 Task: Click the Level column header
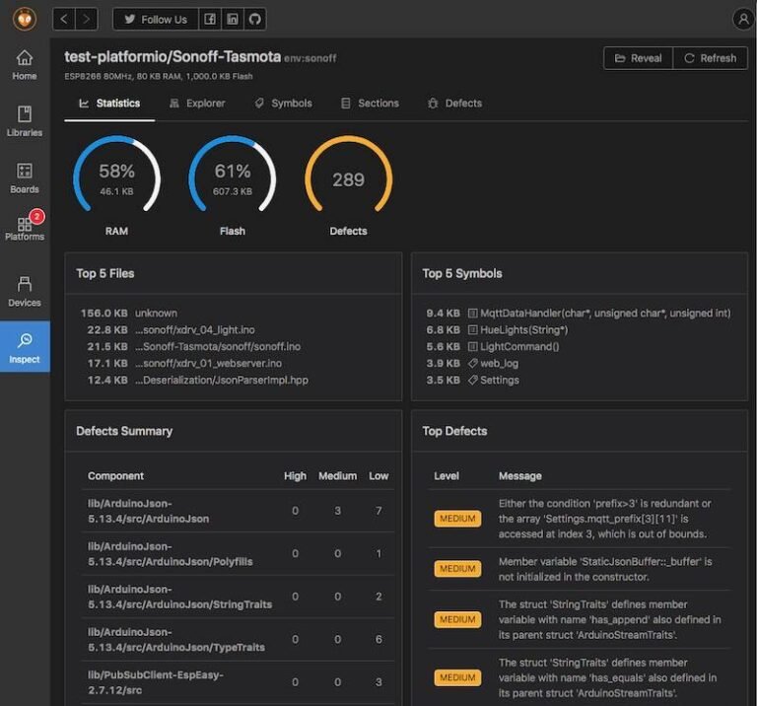[447, 476]
